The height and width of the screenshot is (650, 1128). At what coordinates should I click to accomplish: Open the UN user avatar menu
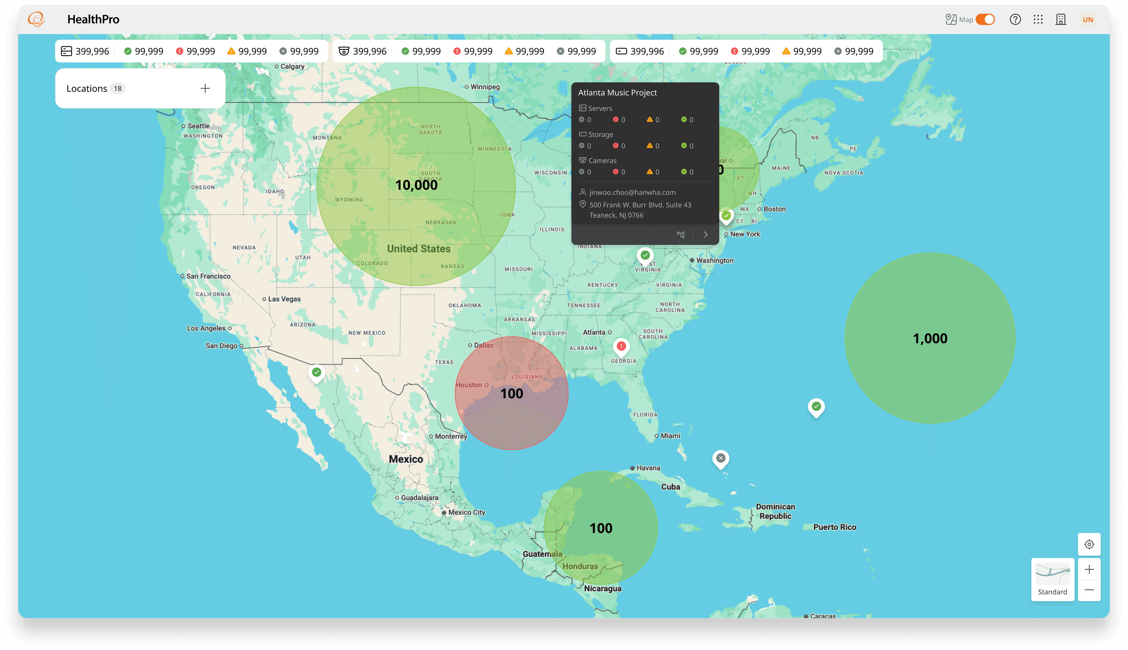[1088, 20]
